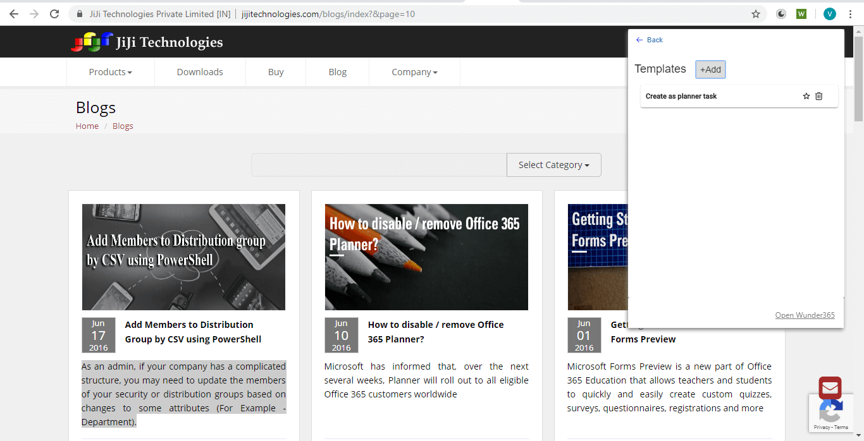864x441 pixels.
Task: Click the Open Wunder365 link
Action: click(805, 315)
